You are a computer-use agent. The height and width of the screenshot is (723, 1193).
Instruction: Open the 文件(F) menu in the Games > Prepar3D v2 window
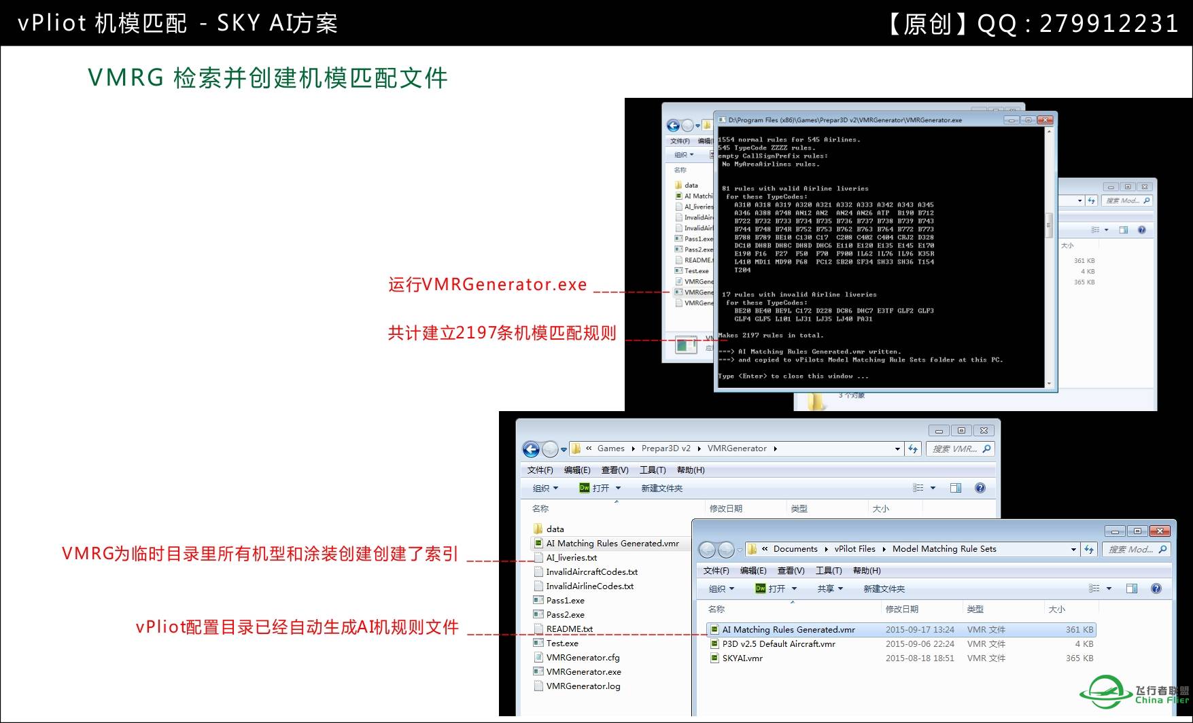click(540, 470)
